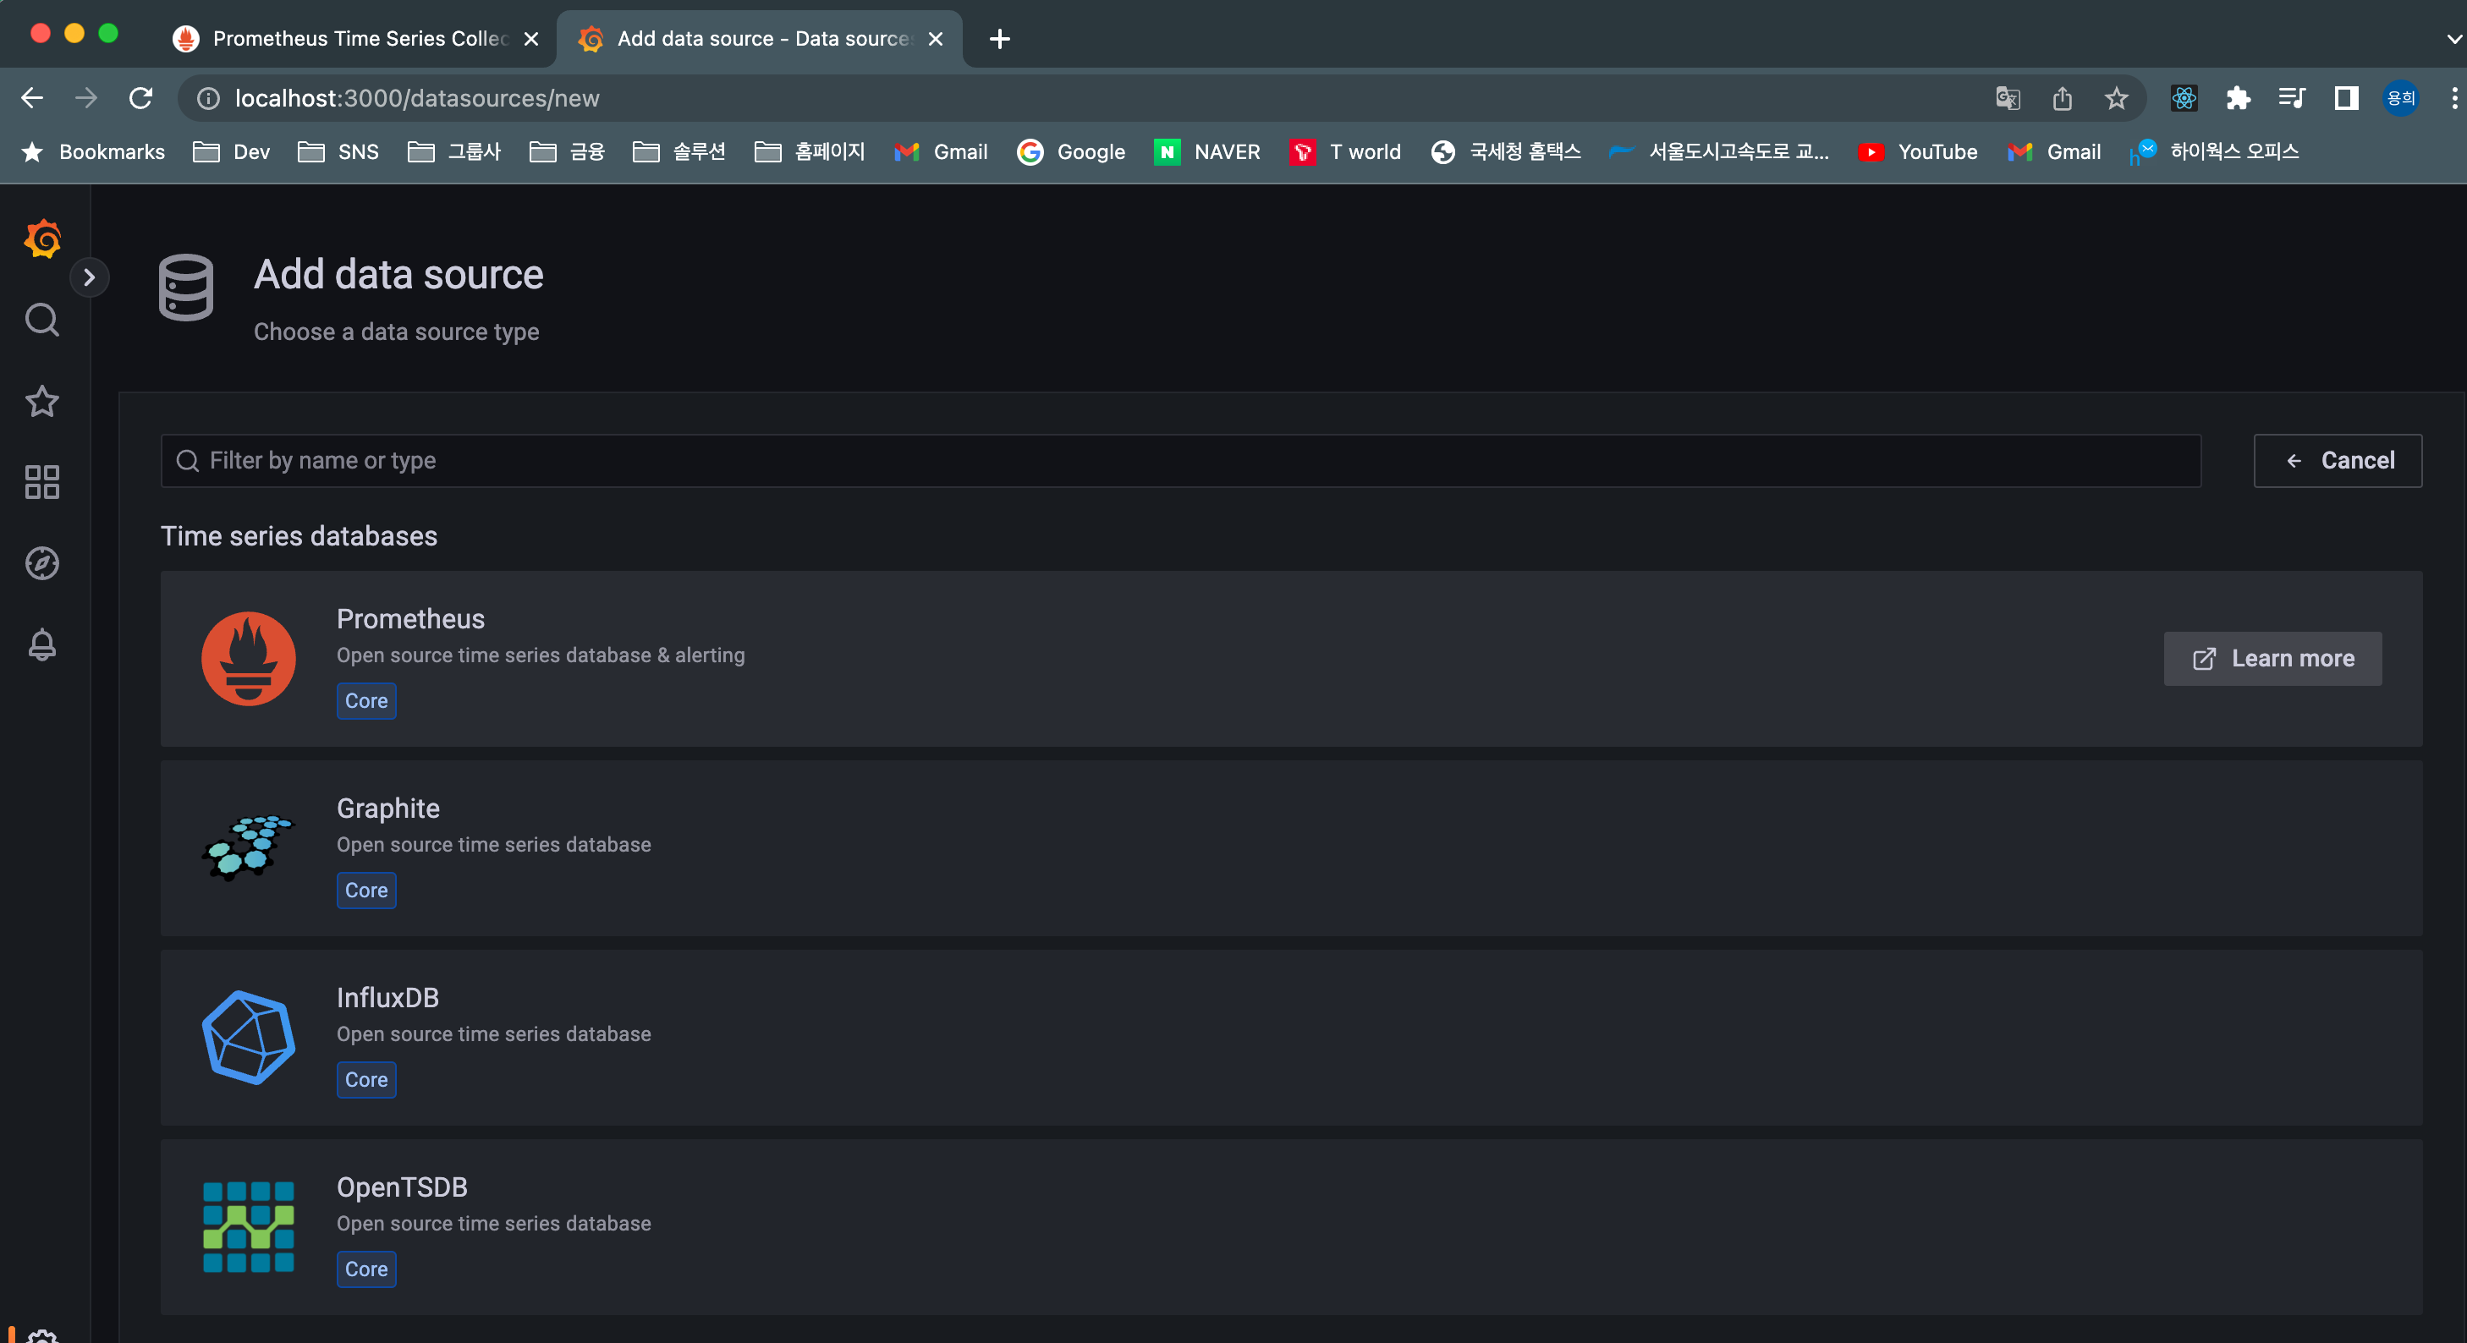Close the Add data source tab

tap(936, 39)
